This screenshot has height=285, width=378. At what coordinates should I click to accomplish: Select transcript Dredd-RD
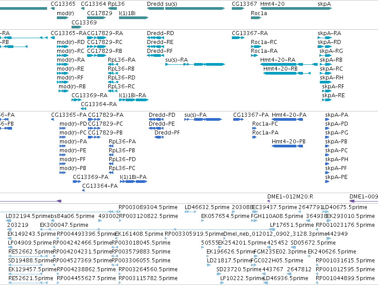tap(160, 33)
